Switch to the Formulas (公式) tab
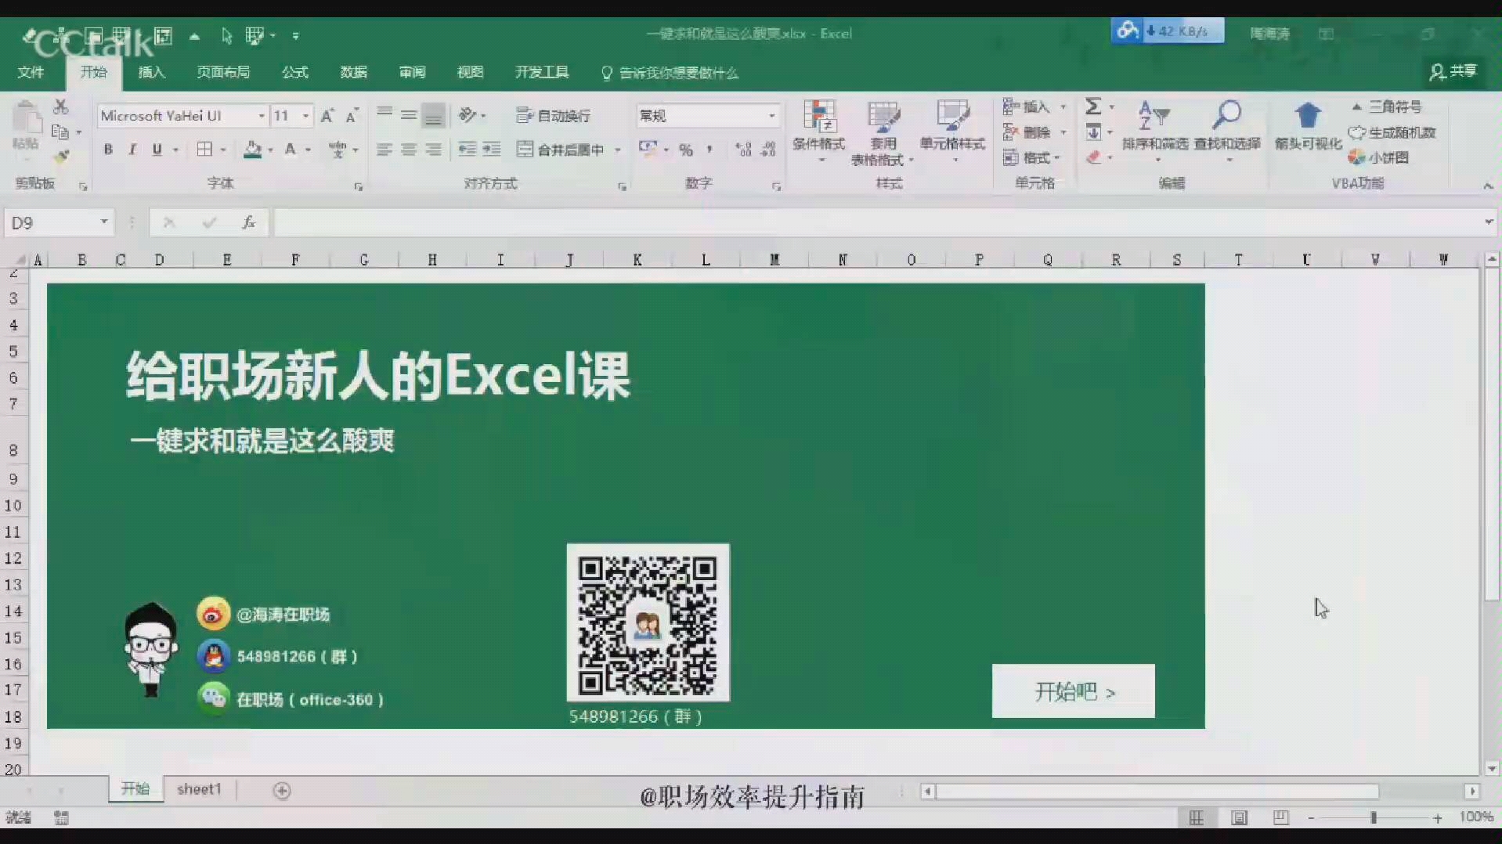 pos(295,72)
